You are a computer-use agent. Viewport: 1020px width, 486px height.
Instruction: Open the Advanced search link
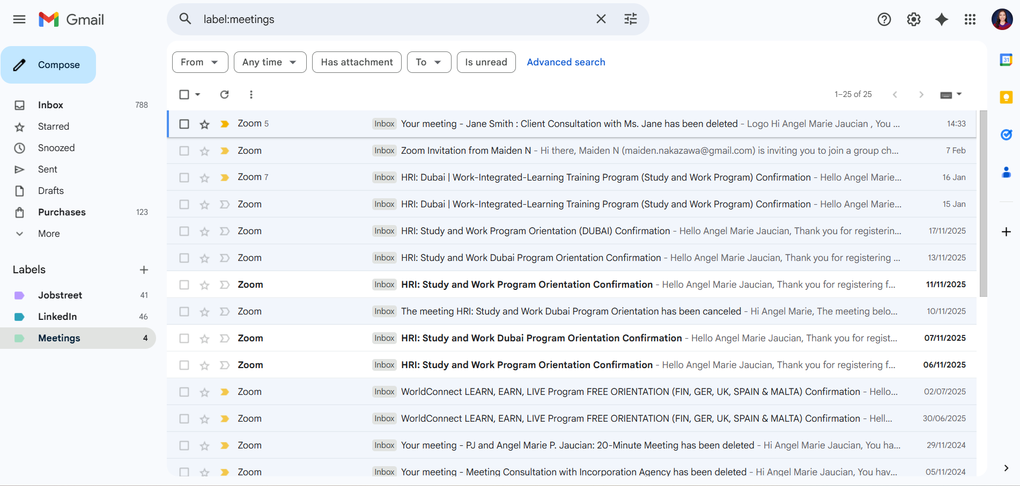[x=566, y=62]
